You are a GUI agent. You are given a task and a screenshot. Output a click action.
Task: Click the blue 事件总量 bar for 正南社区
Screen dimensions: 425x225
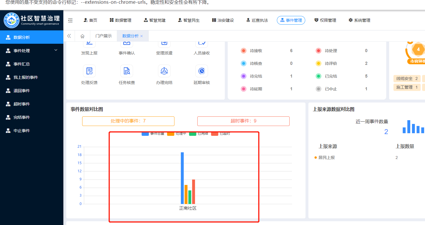(182, 178)
